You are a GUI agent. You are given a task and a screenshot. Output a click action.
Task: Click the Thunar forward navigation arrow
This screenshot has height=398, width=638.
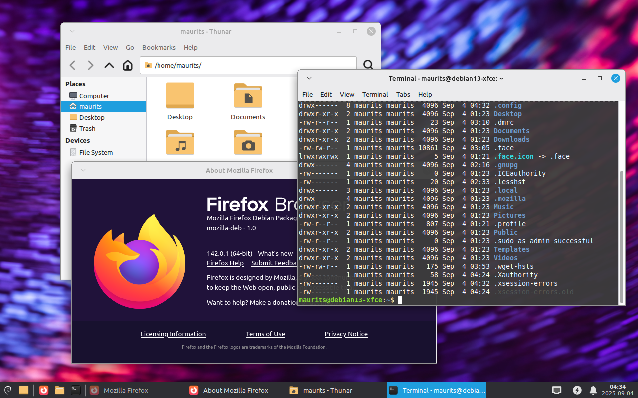pyautogui.click(x=90, y=65)
